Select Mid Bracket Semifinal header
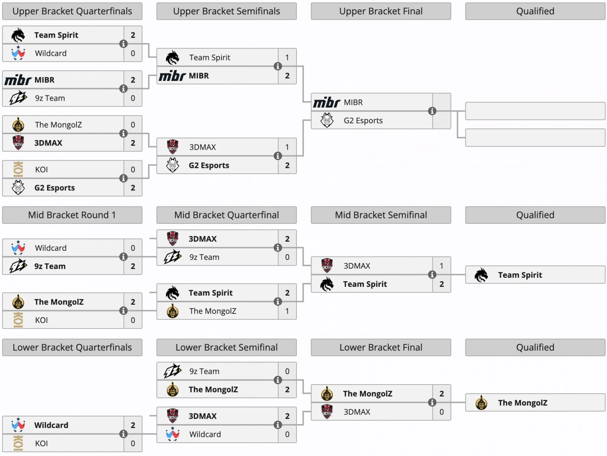Image resolution: width=607 pixels, height=456 pixels. [x=381, y=215]
